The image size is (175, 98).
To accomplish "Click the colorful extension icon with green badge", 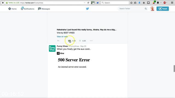I will click(x=154, y=2).
